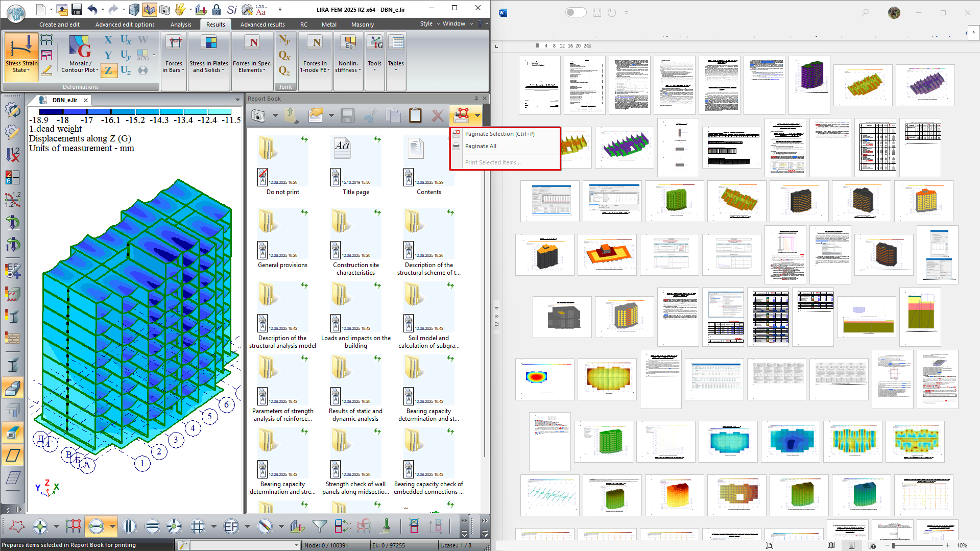The image size is (980, 551).
Task: Click the camera snapshot icon in Report Book
Action: coord(258,116)
